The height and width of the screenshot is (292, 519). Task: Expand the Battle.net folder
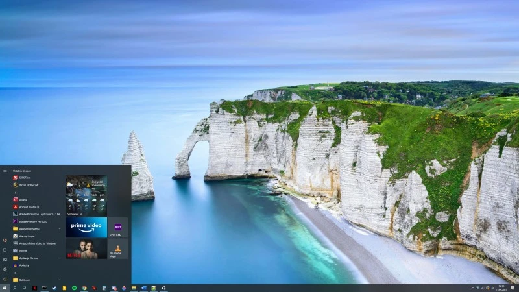37,280
